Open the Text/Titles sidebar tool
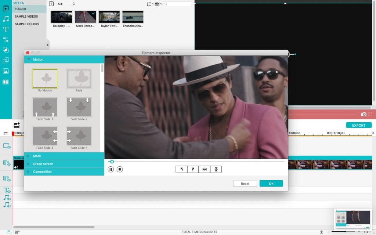 (x=6, y=29)
